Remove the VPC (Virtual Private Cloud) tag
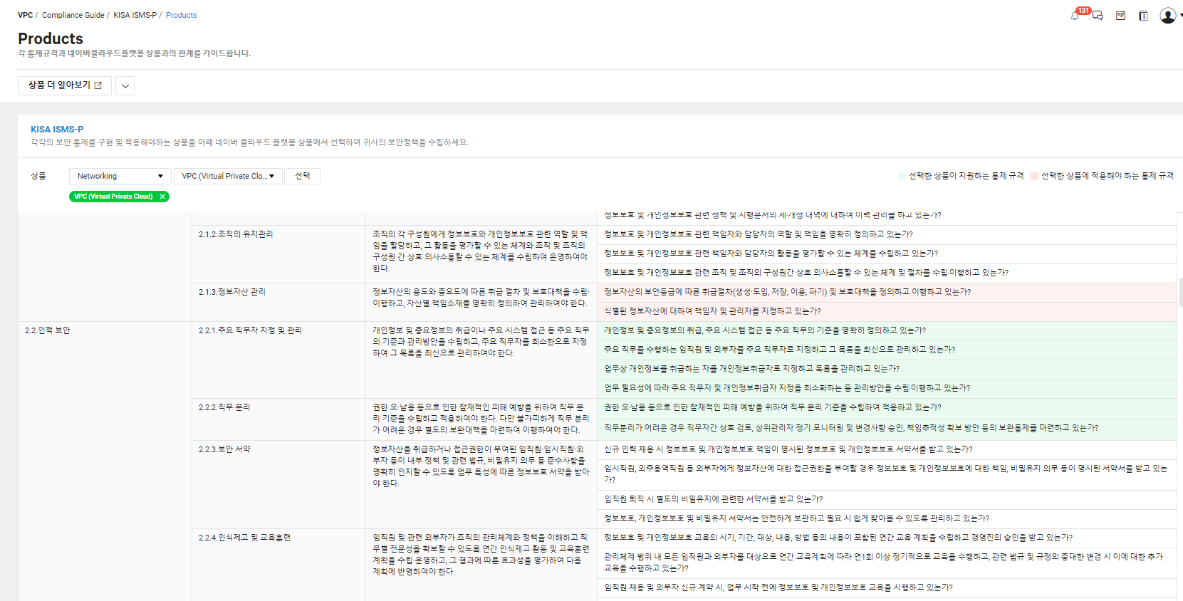Image resolution: width=1183 pixels, height=601 pixels. pyautogui.click(x=162, y=197)
